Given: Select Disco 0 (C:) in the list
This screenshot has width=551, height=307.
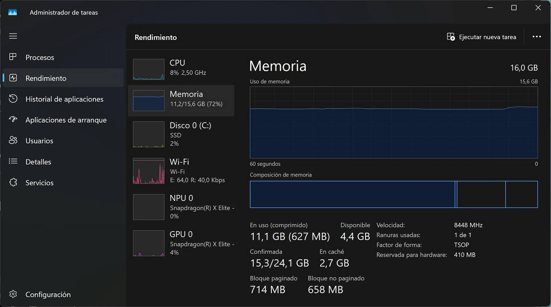Looking at the screenshot, I should pyautogui.click(x=149, y=134).
